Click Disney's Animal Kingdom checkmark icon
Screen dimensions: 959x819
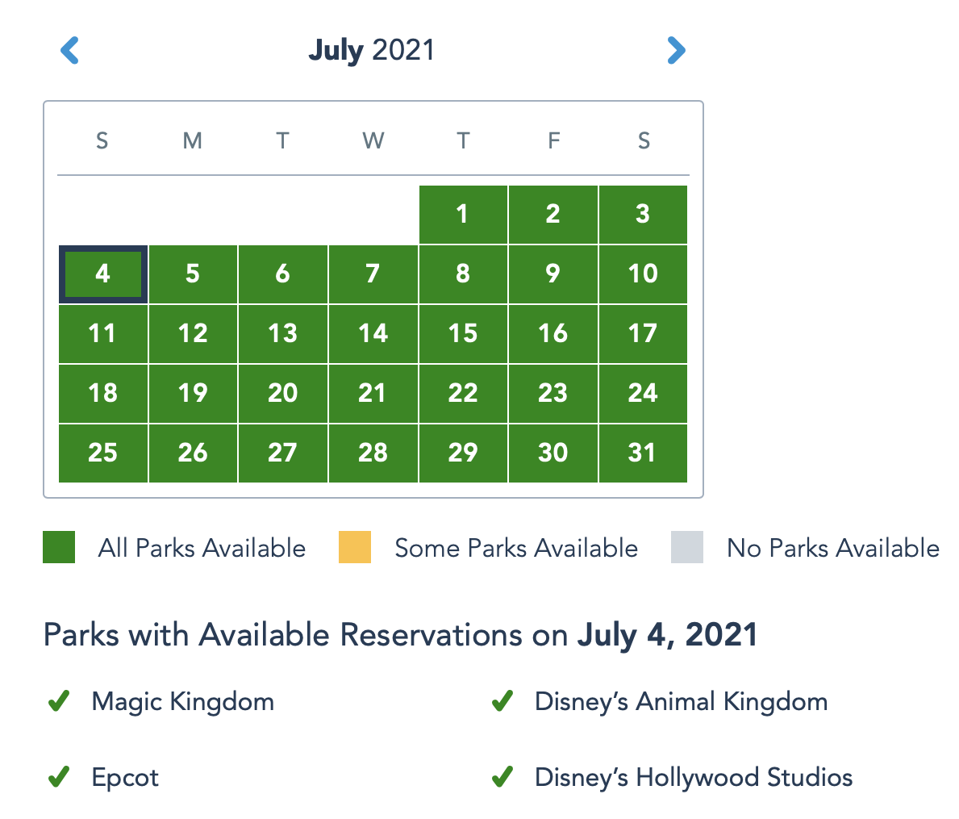(x=502, y=701)
